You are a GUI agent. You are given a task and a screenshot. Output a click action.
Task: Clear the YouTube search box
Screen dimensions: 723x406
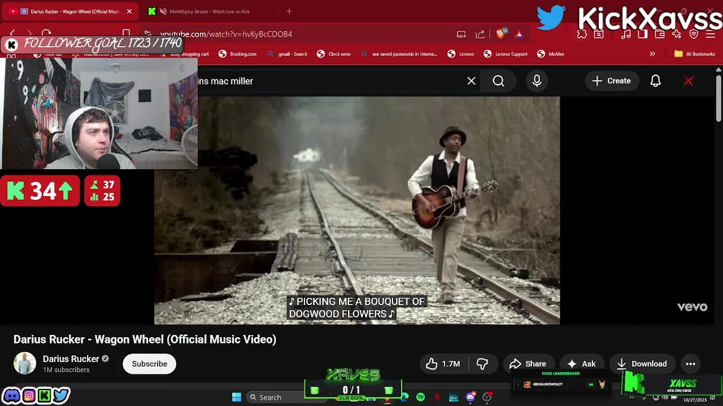(x=472, y=81)
